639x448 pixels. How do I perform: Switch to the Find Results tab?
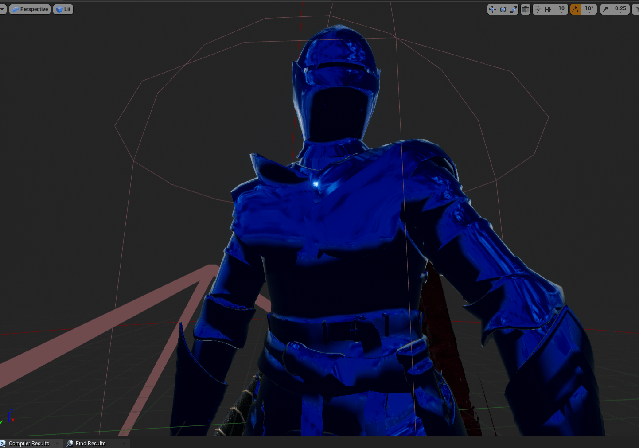click(x=90, y=443)
